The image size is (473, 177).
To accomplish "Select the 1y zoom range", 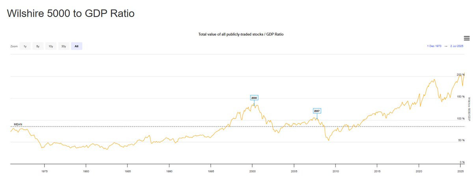I will tap(25, 46).
